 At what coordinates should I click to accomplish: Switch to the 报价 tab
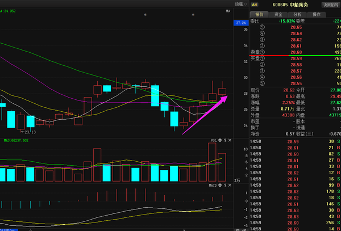(259, 15)
